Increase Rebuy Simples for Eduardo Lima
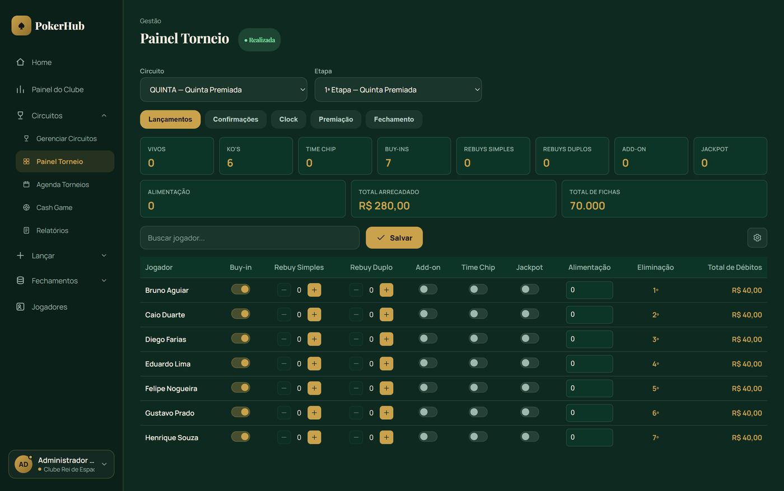Viewport: 784px width, 491px height. 314,364
